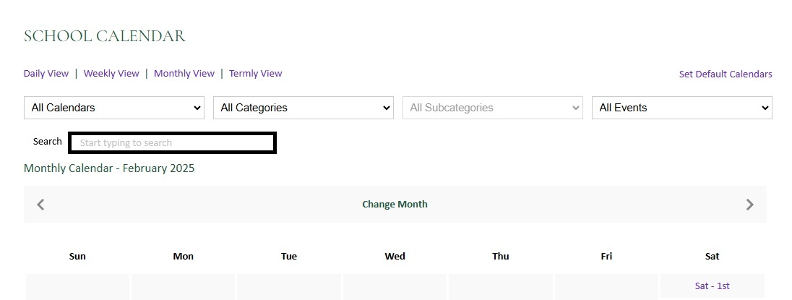Click the Fri column header

tap(606, 256)
